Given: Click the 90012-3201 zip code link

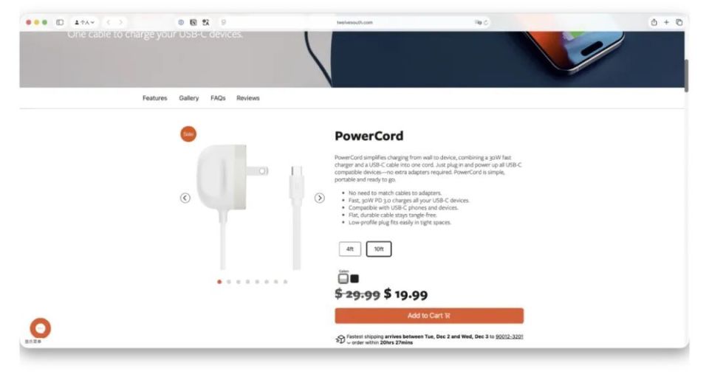Looking at the screenshot, I should (x=509, y=336).
